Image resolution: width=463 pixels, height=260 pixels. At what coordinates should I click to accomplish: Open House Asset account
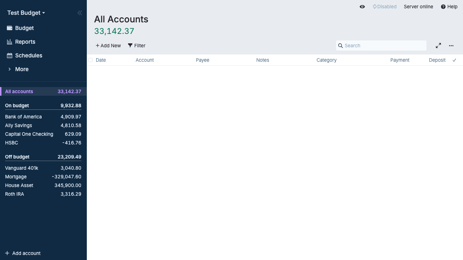click(43, 185)
